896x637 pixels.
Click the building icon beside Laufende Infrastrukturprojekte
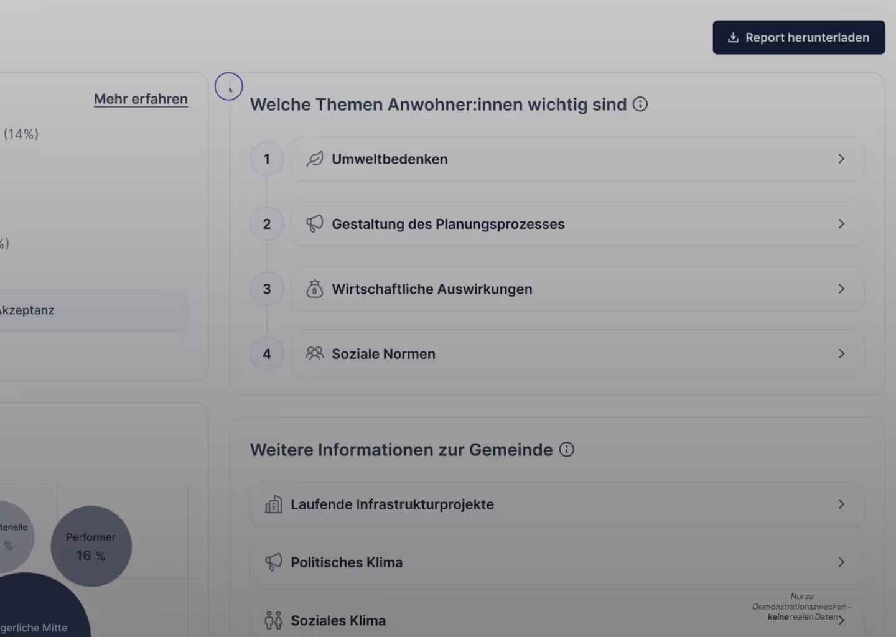[273, 504]
